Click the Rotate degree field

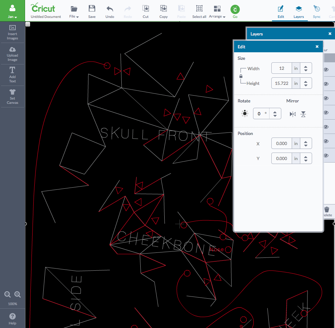(x=261, y=114)
